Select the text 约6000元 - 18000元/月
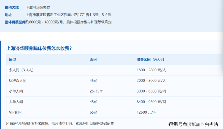This screenshot has height=129, width=223. (x=44, y=22)
